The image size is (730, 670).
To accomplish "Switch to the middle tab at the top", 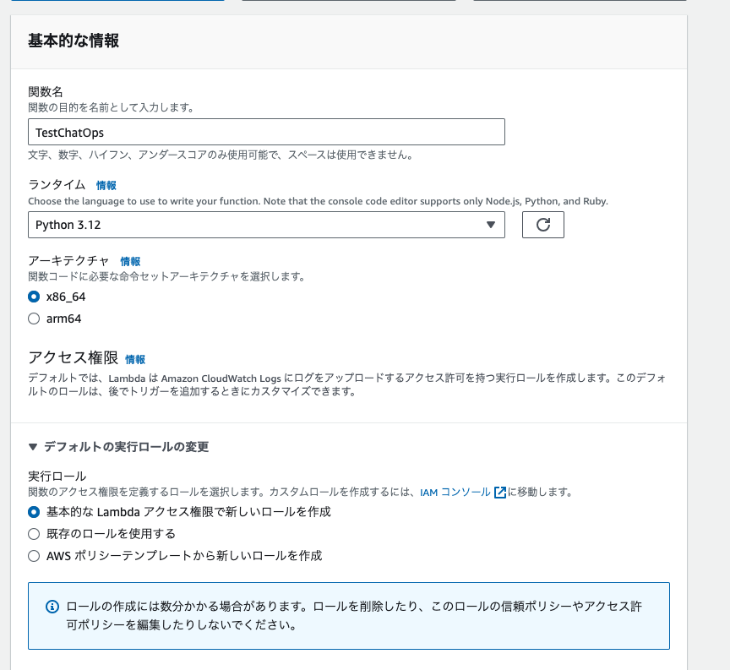I will click(x=349, y=3).
